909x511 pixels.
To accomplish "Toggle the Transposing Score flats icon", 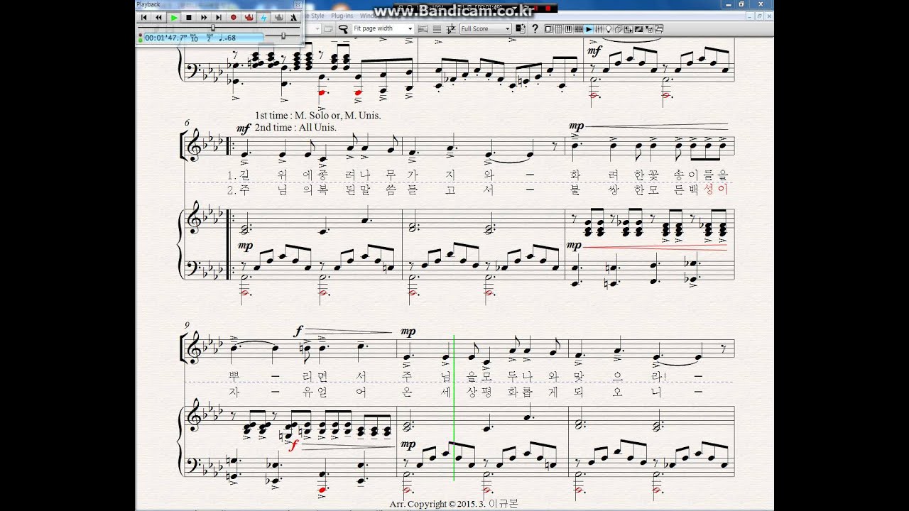I will [450, 28].
